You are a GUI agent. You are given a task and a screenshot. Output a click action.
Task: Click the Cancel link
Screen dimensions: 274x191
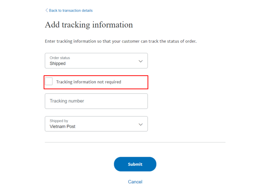click(135, 182)
